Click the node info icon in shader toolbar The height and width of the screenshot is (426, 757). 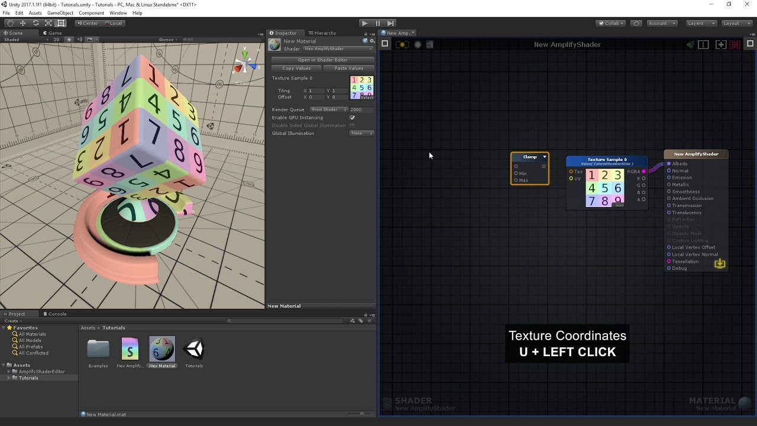(x=703, y=44)
